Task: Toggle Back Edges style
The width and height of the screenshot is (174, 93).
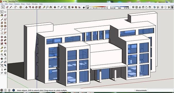Action: click(x=158, y=7)
